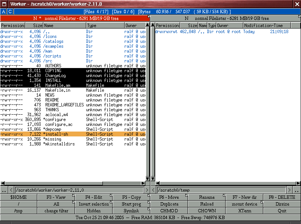Click right panel path back arrow

coord(153,190)
